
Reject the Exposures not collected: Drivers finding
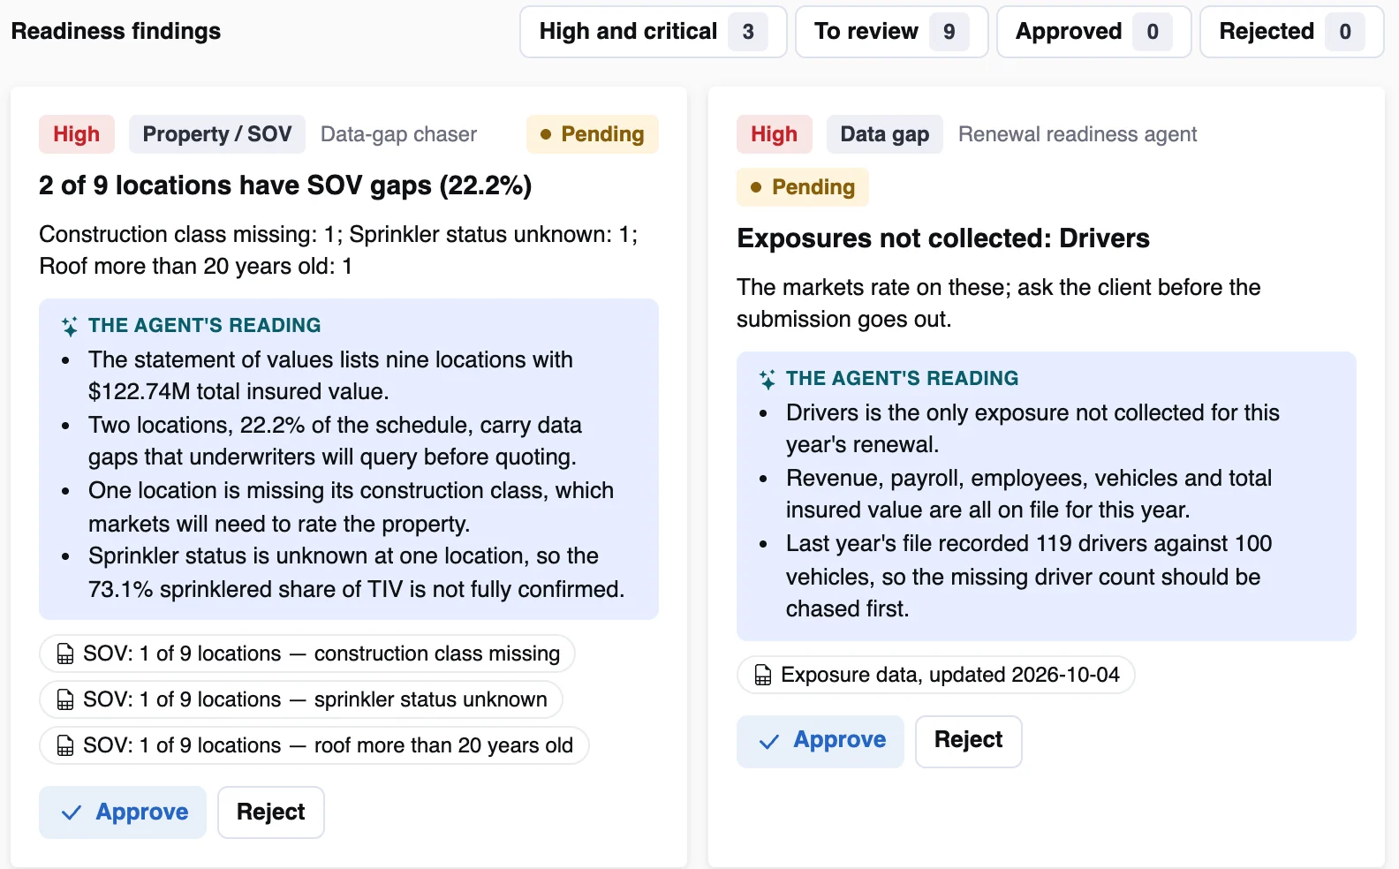969,742
